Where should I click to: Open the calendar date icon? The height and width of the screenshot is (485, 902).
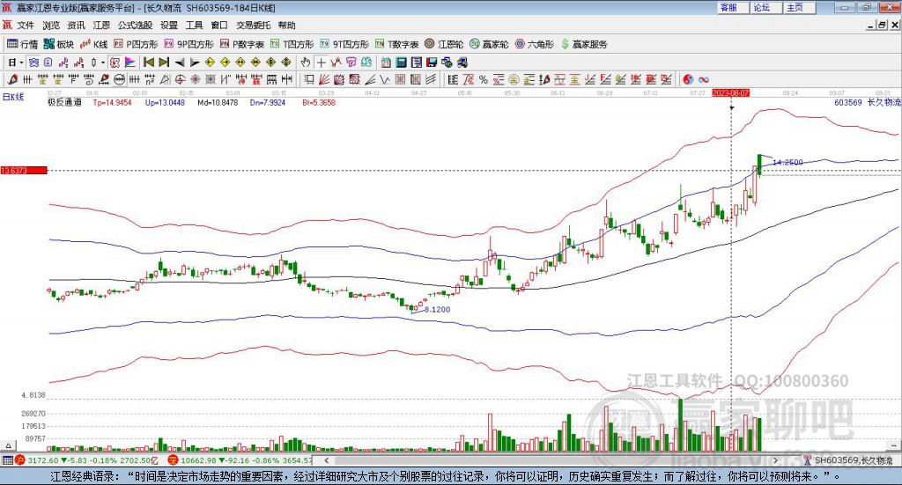386,62
